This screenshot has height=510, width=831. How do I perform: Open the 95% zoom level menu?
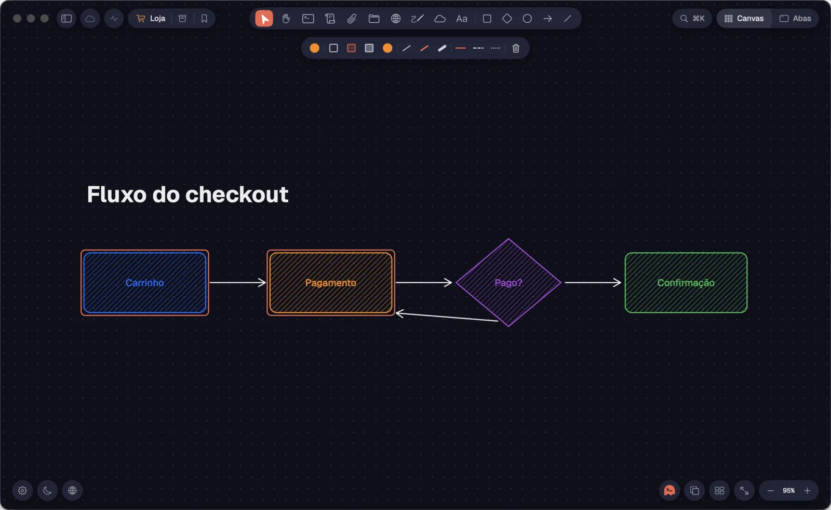coord(788,490)
